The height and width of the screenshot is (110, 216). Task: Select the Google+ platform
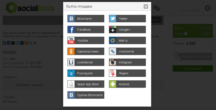click(127, 29)
